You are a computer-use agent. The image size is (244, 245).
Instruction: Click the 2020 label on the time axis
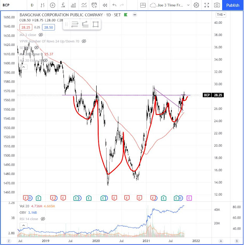pyautogui.click(x=96, y=241)
